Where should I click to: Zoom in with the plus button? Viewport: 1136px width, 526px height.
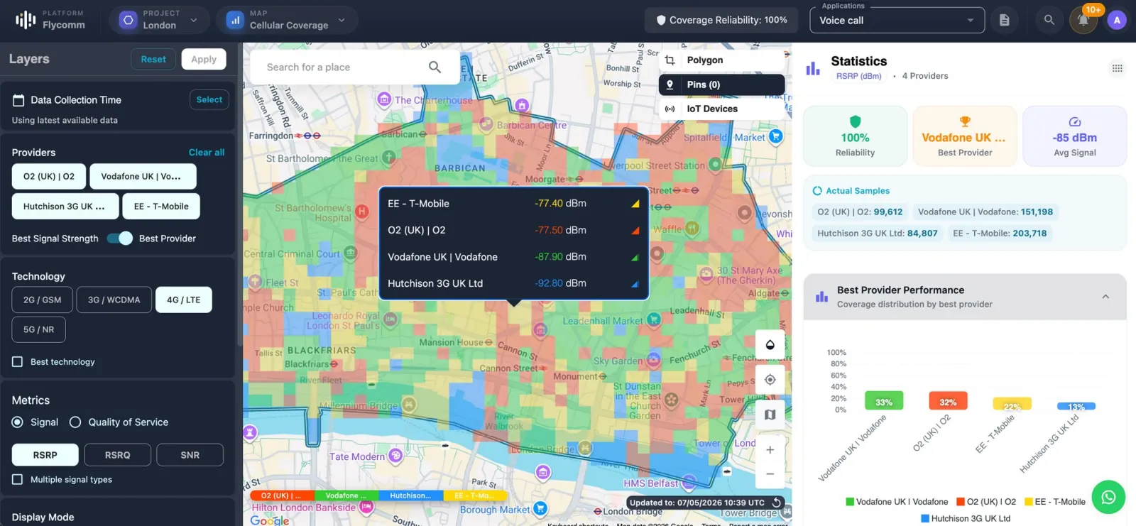(770, 449)
